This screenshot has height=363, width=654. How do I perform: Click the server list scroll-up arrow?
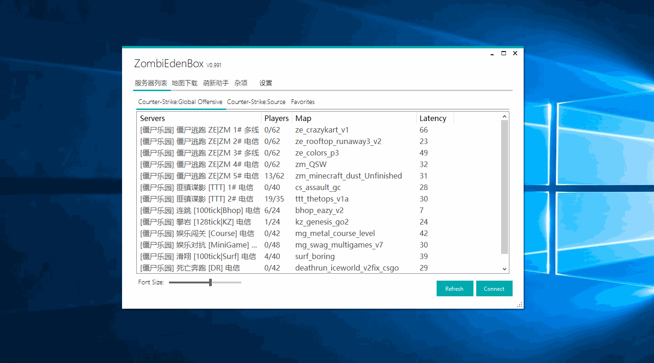(x=504, y=116)
